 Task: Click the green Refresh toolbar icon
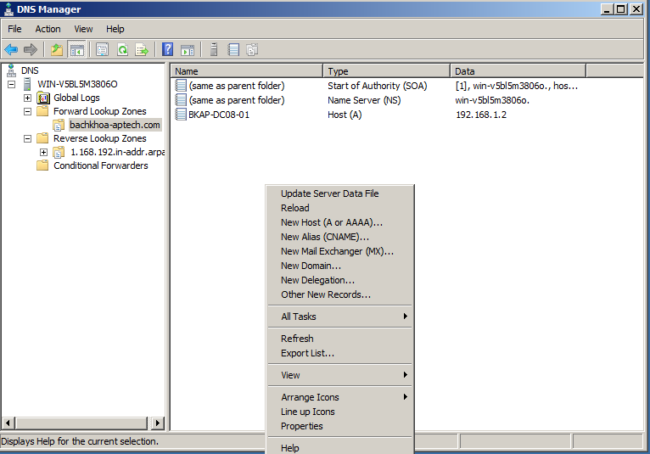point(123,50)
